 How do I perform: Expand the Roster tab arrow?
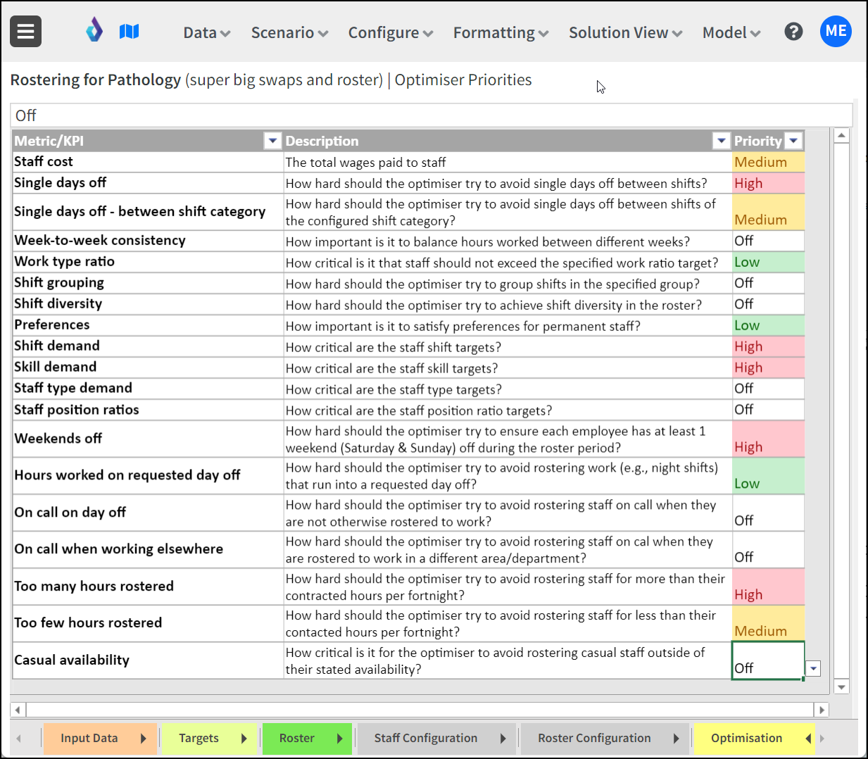(340, 739)
